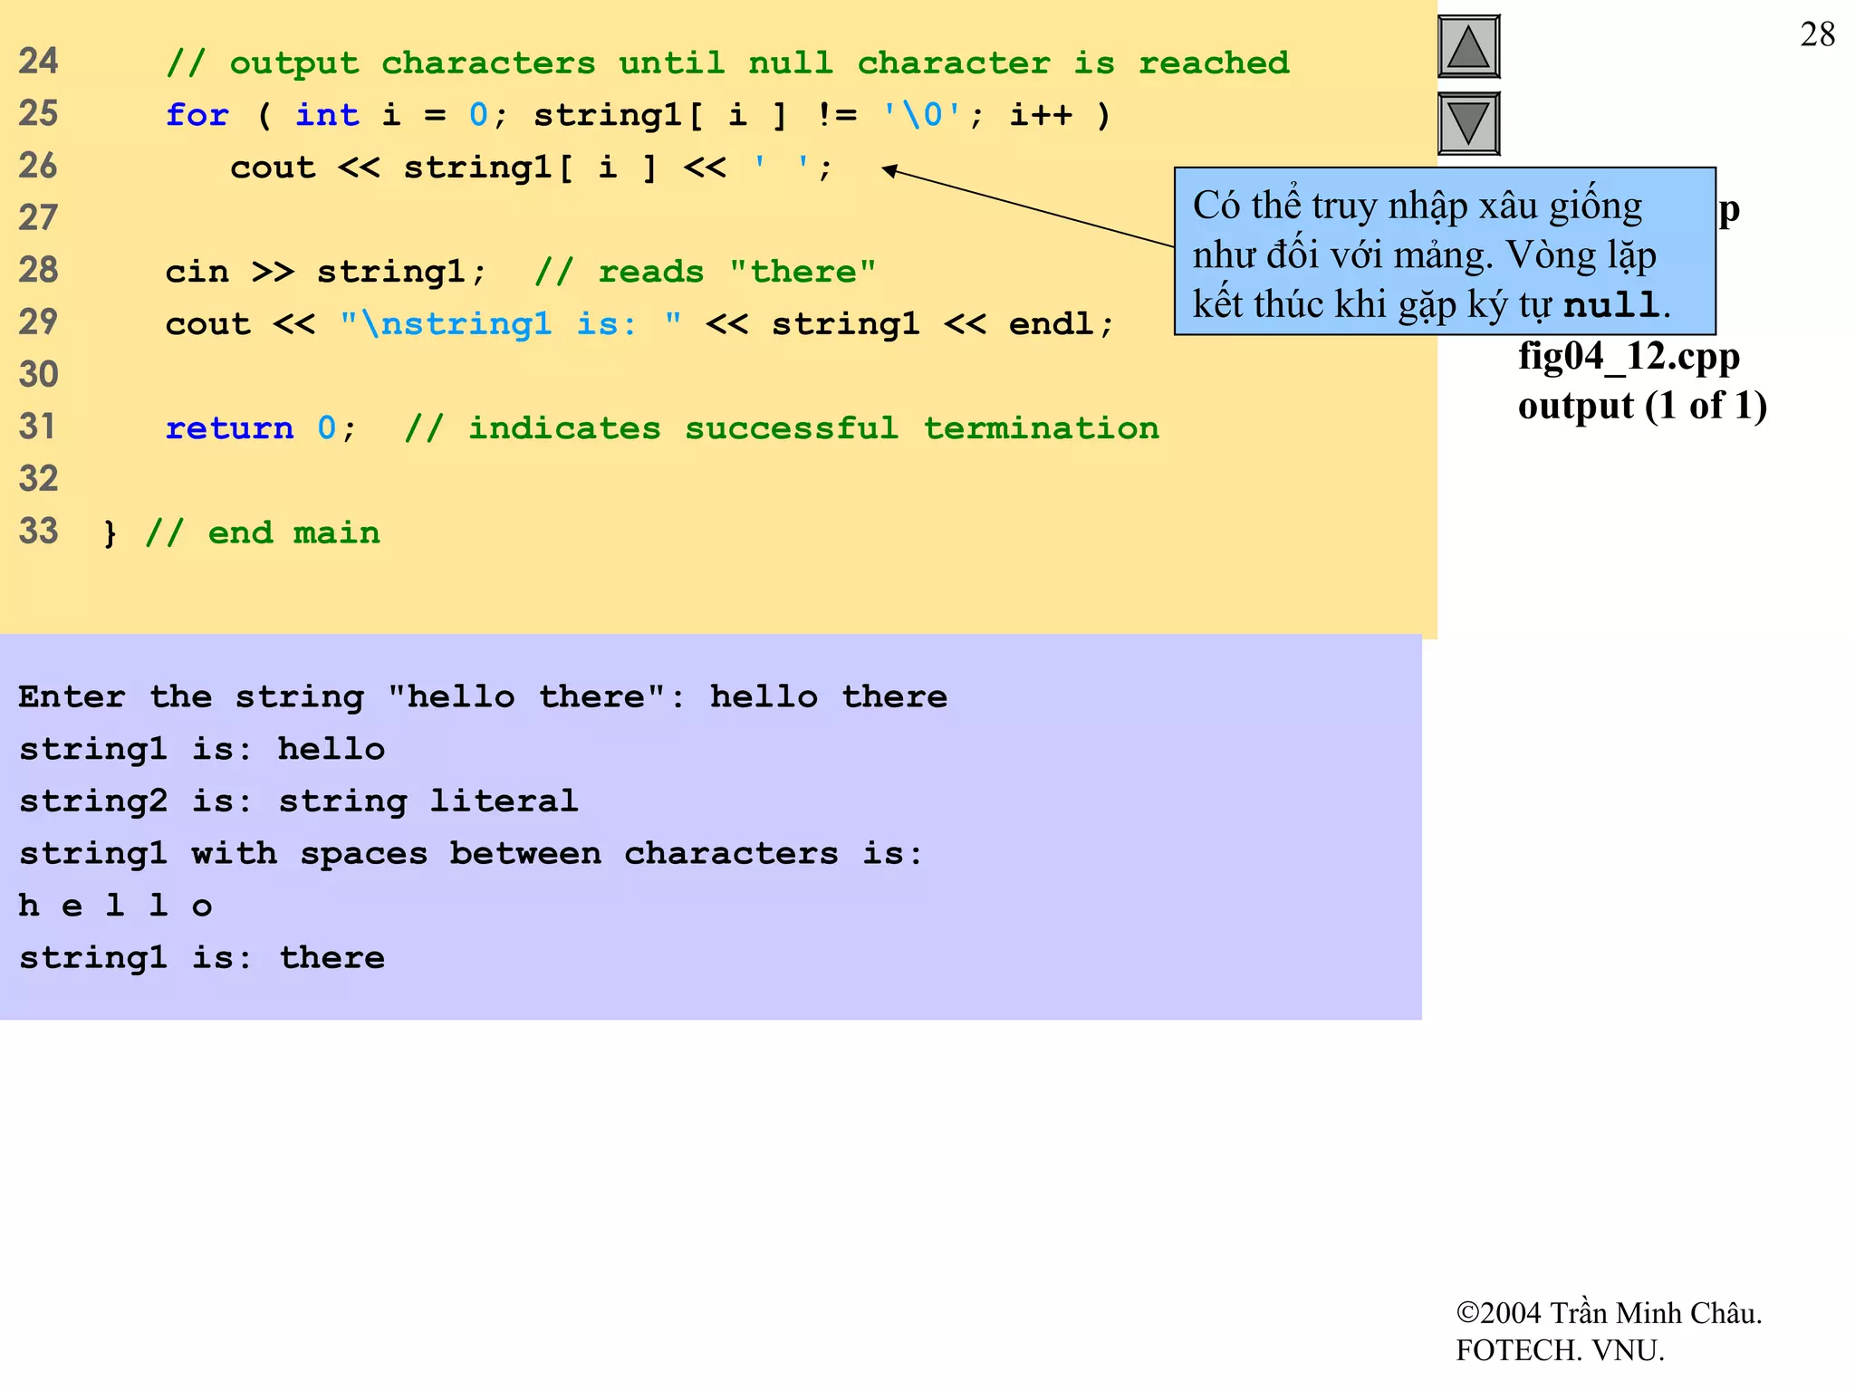1855x1391 pixels.
Task: Click the up arrow navigation button
Action: point(1468,46)
